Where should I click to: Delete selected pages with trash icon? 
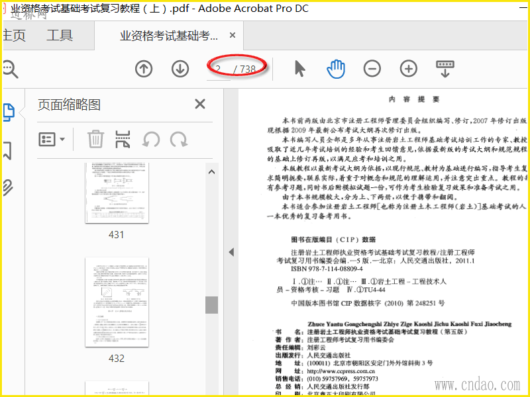95,139
